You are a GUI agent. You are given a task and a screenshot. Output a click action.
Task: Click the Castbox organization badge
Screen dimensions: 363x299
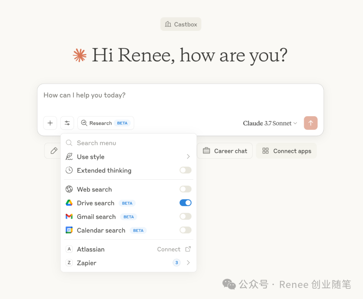181,24
